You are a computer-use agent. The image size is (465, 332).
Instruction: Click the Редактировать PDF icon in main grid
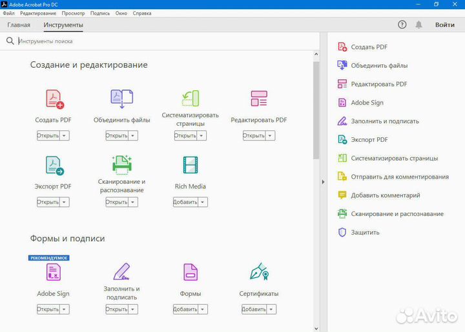259,99
